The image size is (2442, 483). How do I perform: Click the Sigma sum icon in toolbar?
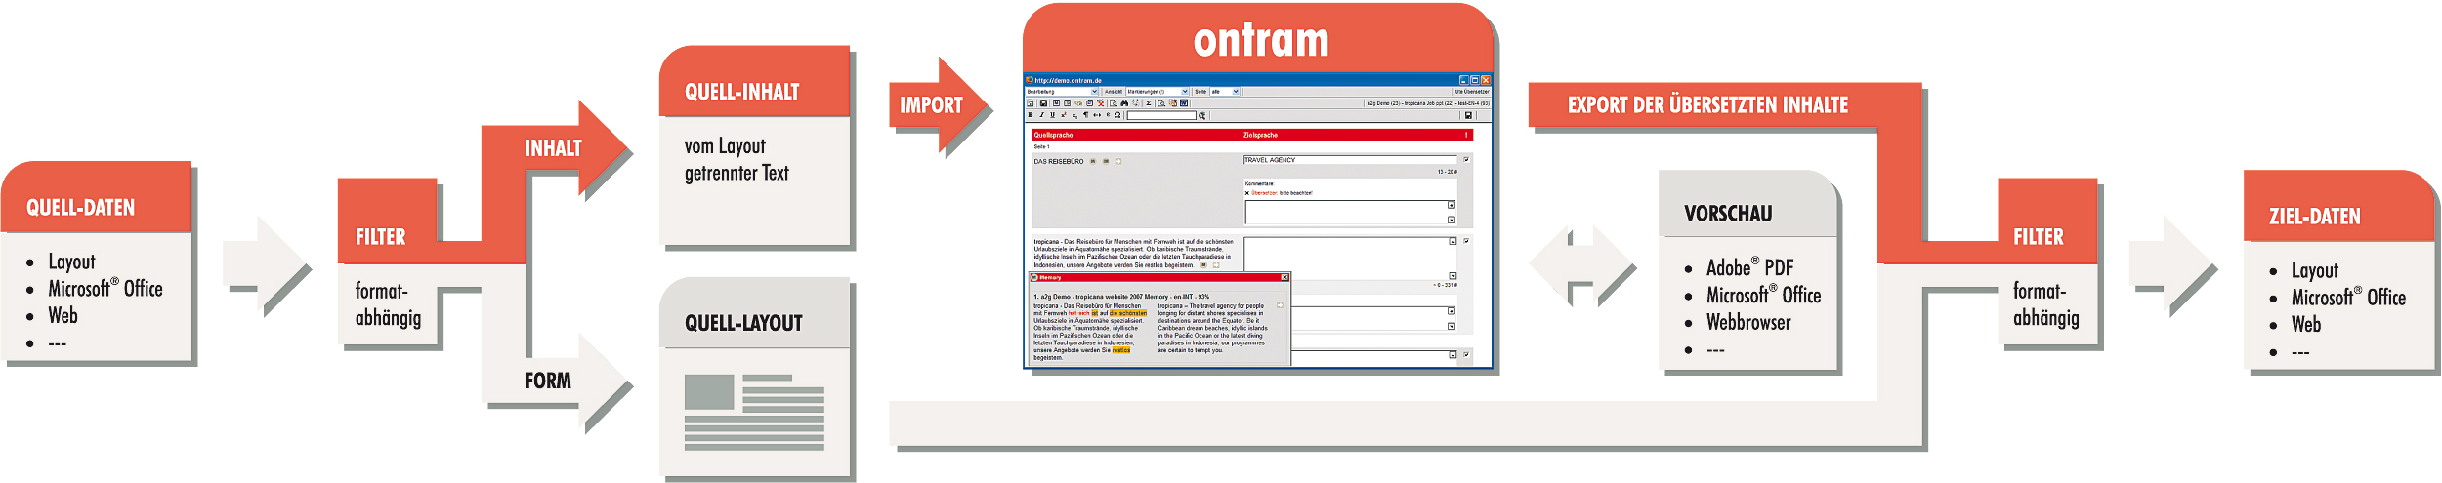pos(1149,102)
